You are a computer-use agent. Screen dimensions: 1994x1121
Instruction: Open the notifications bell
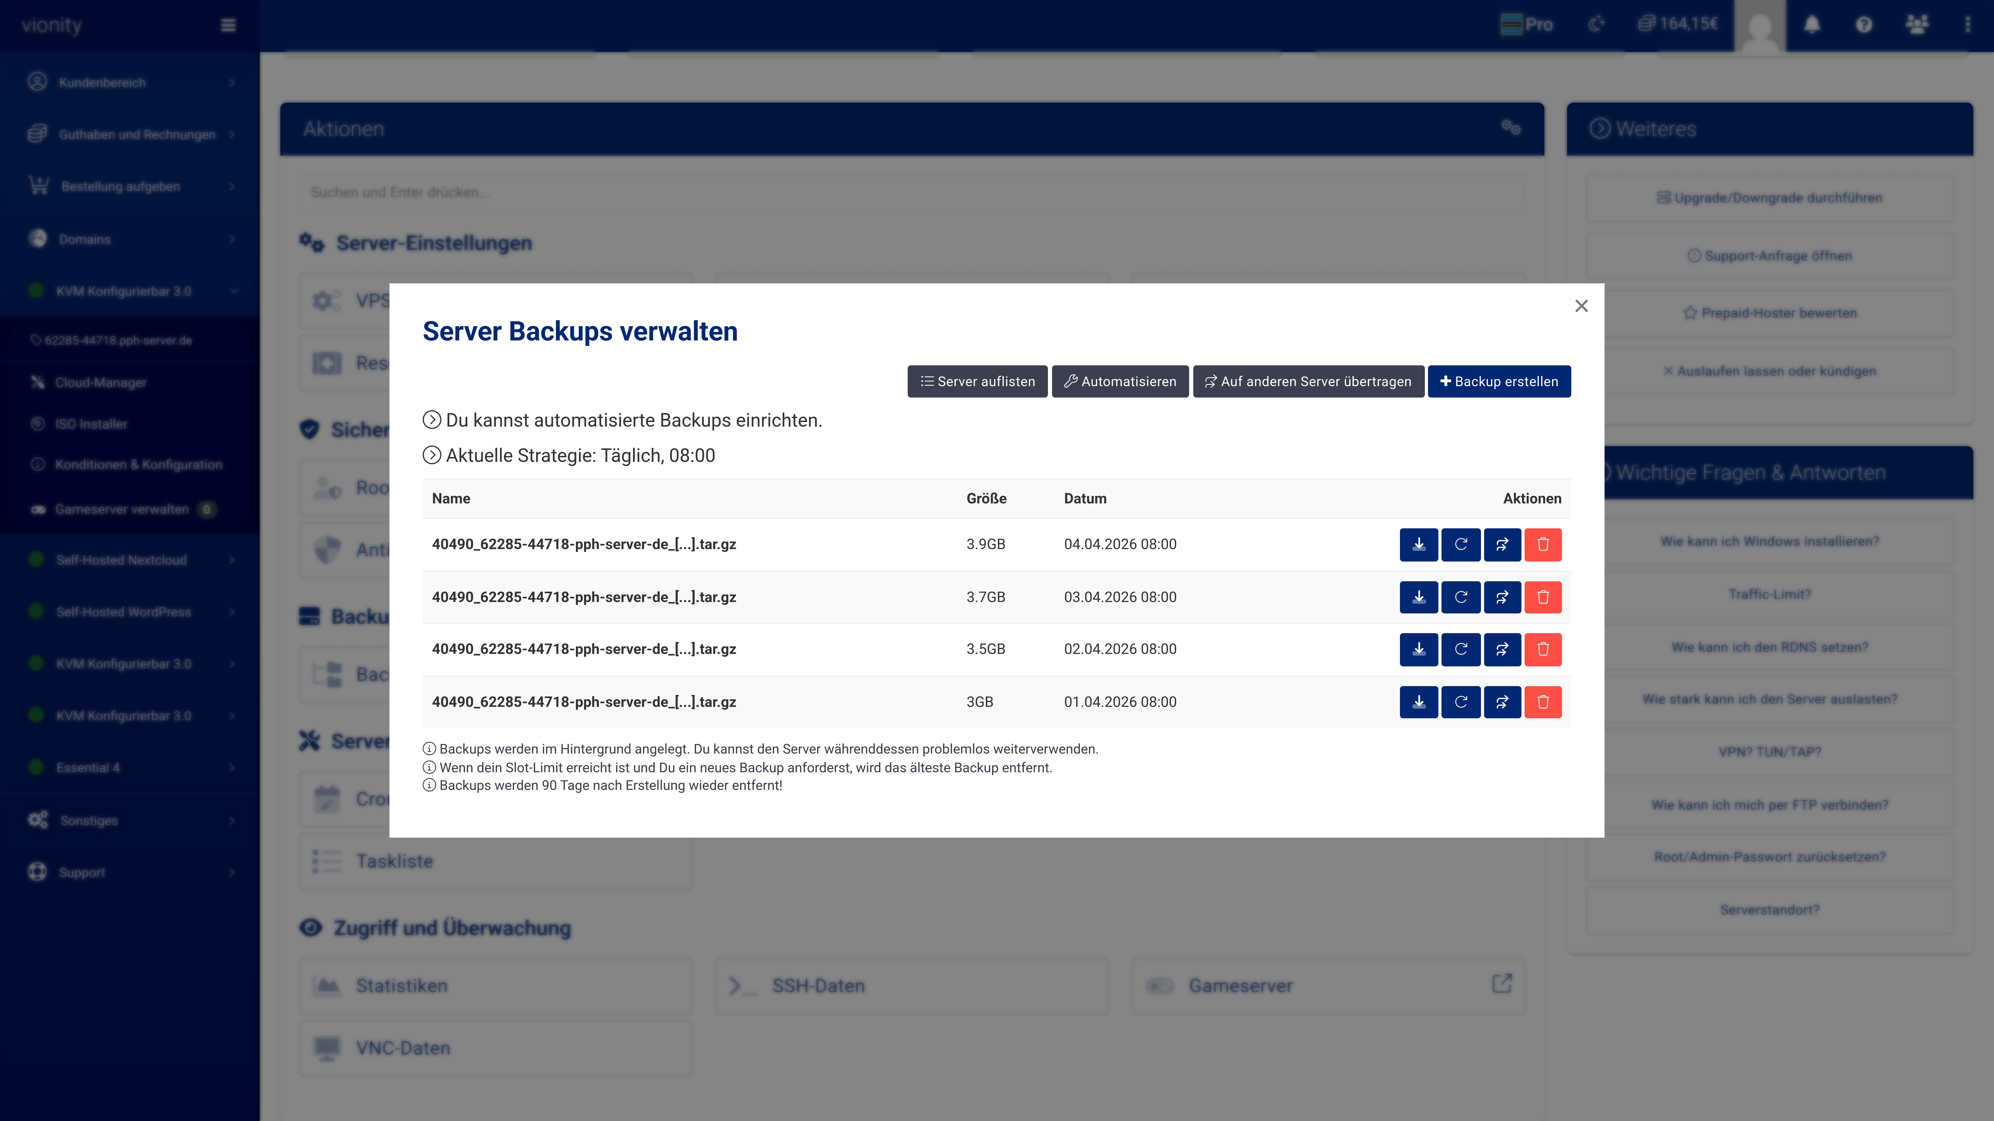click(x=1812, y=25)
